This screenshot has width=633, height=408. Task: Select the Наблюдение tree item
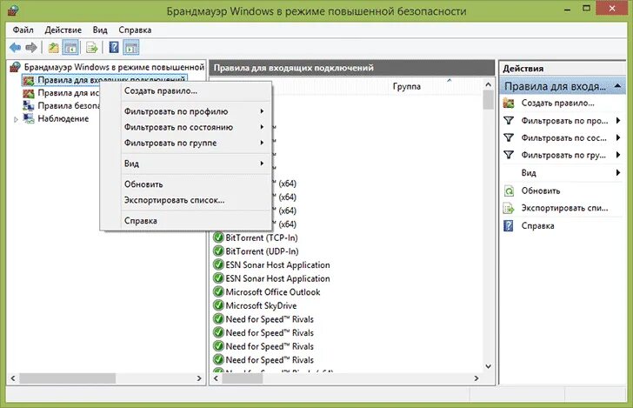63,119
